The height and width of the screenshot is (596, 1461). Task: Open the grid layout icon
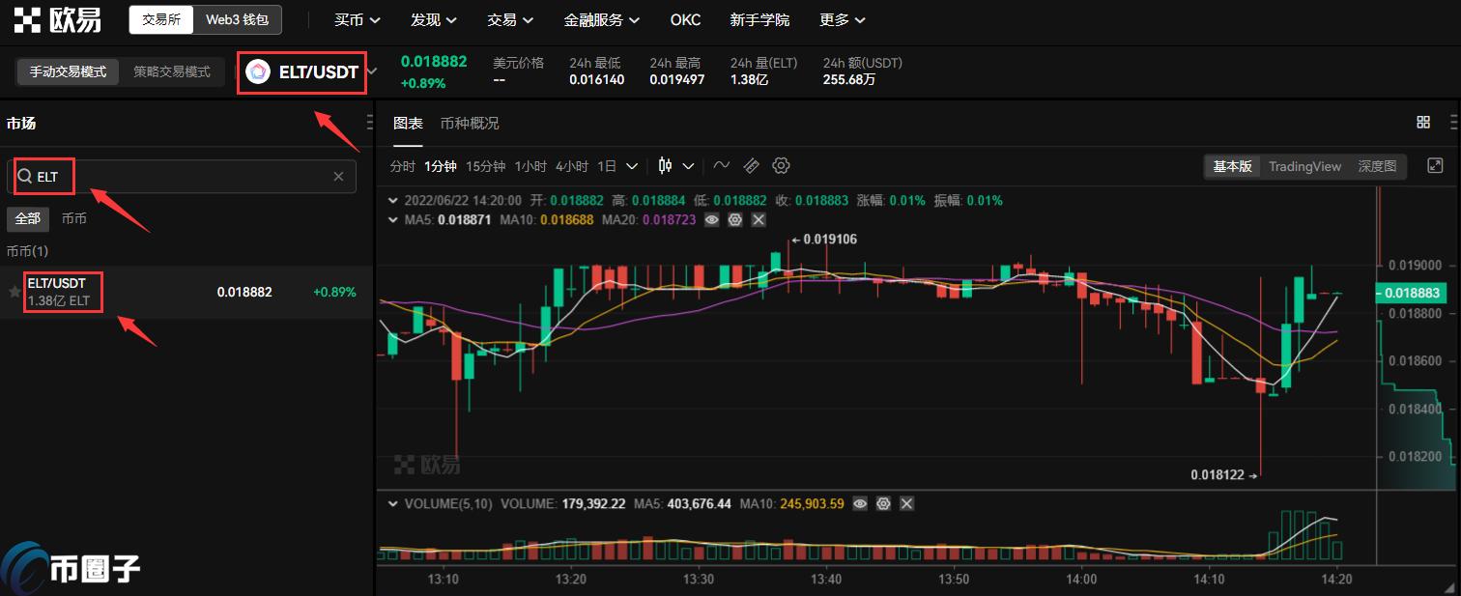(x=1423, y=122)
